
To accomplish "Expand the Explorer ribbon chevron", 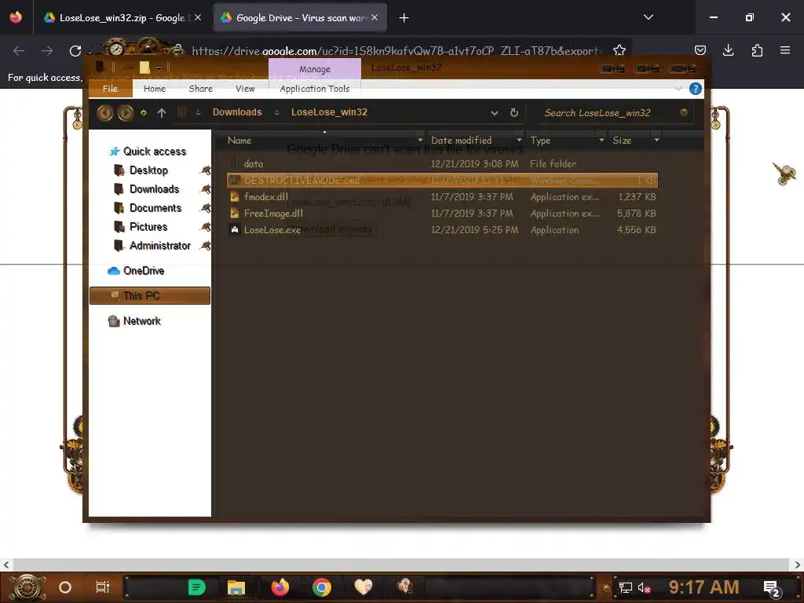I will pyautogui.click(x=678, y=89).
